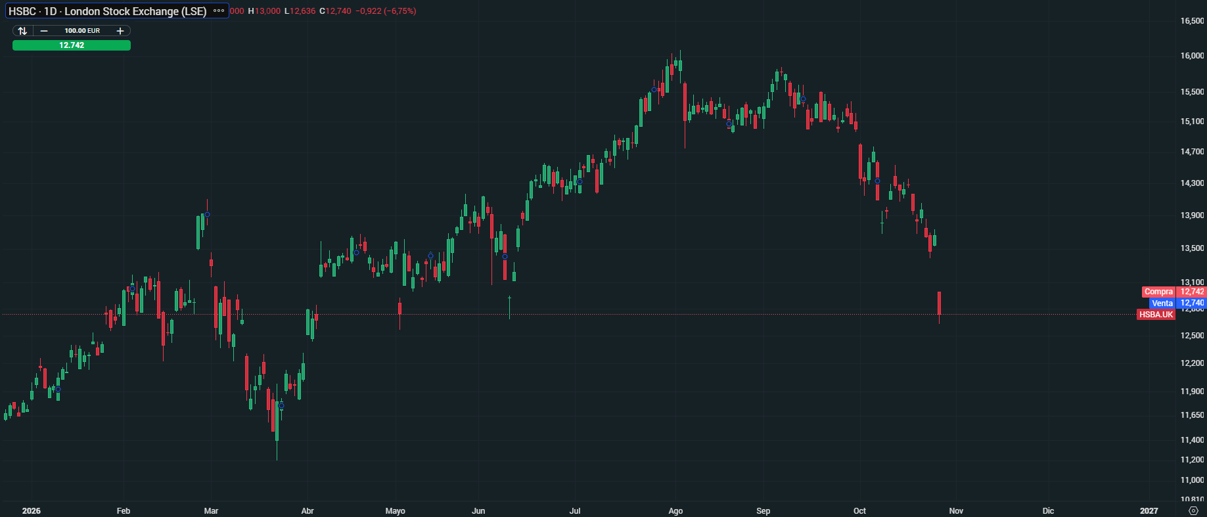Click the Jun label on the time axis

tap(478, 511)
